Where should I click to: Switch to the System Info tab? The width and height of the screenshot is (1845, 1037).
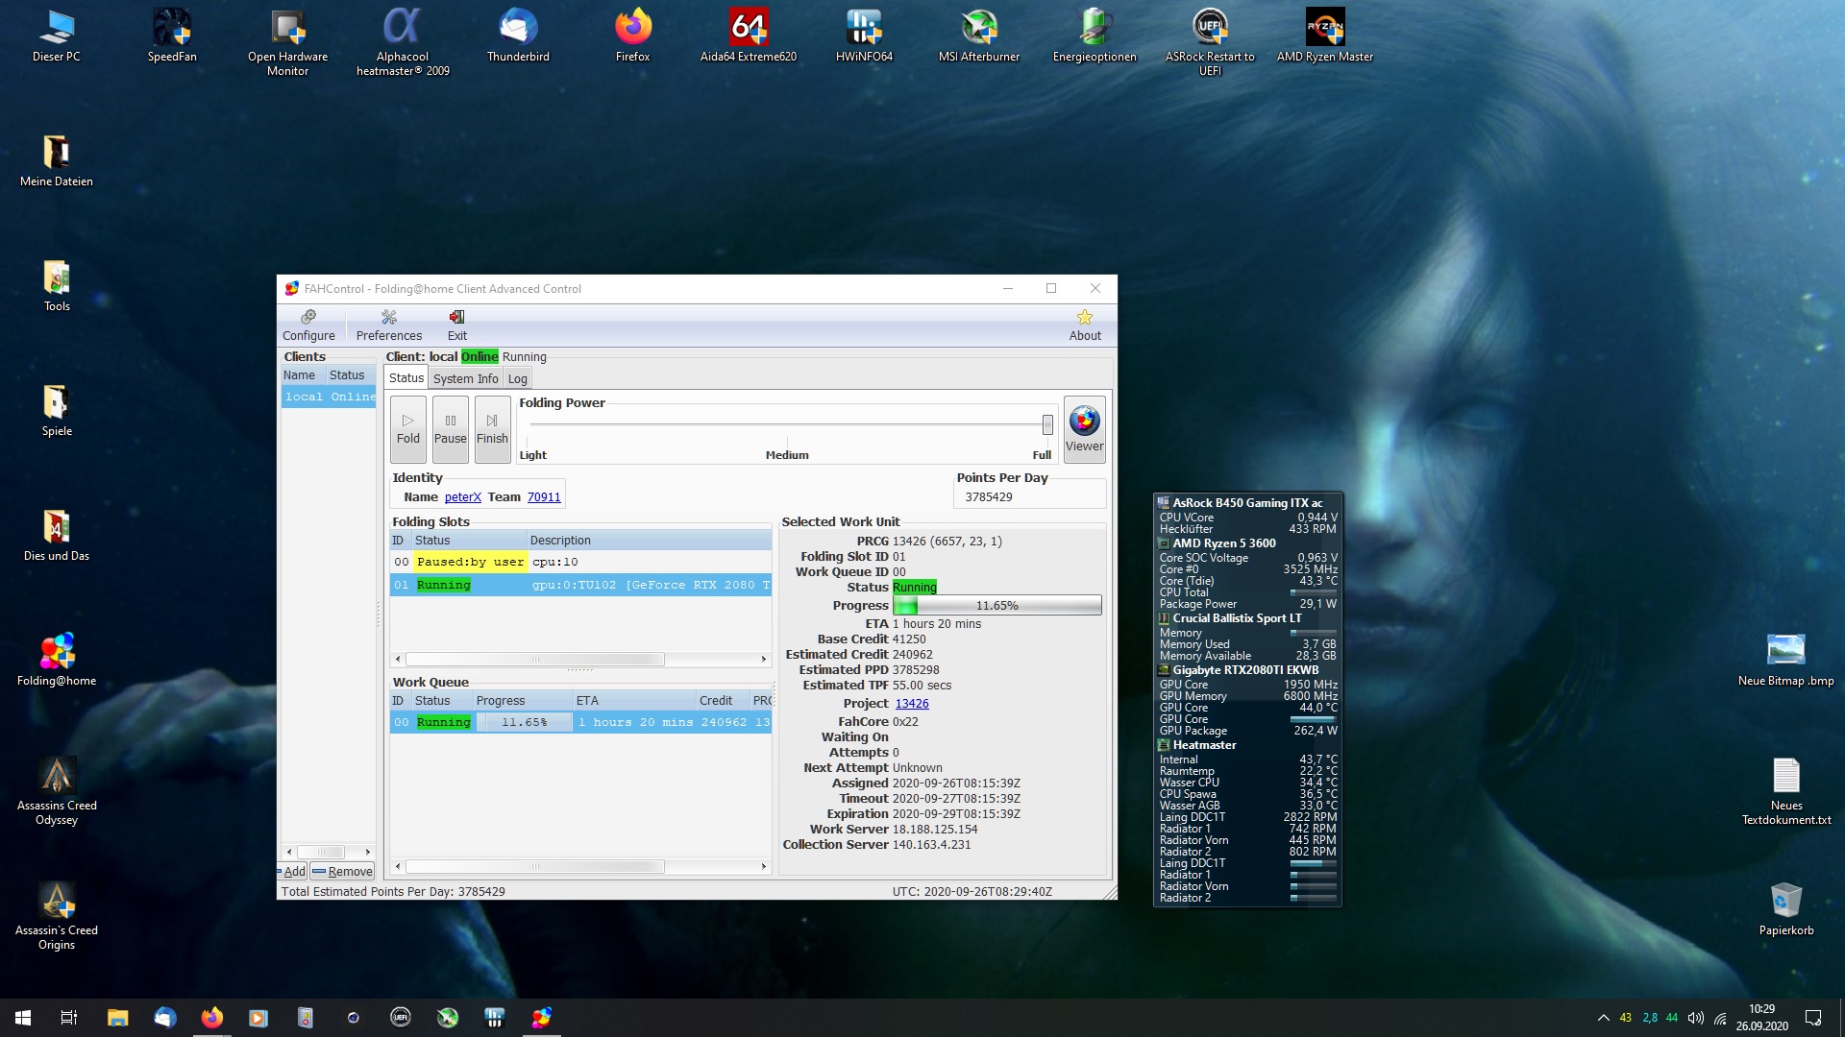[465, 378]
